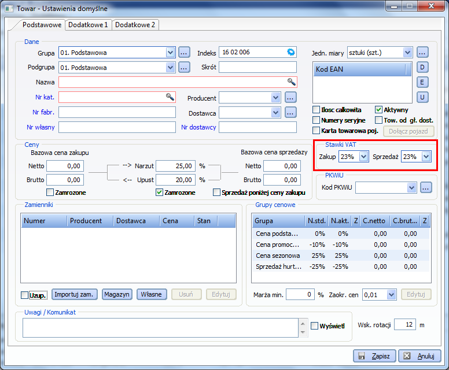Enable Sprzedaż poniżej ceny zakupu checkbox
The image size is (449, 370).
(216, 193)
